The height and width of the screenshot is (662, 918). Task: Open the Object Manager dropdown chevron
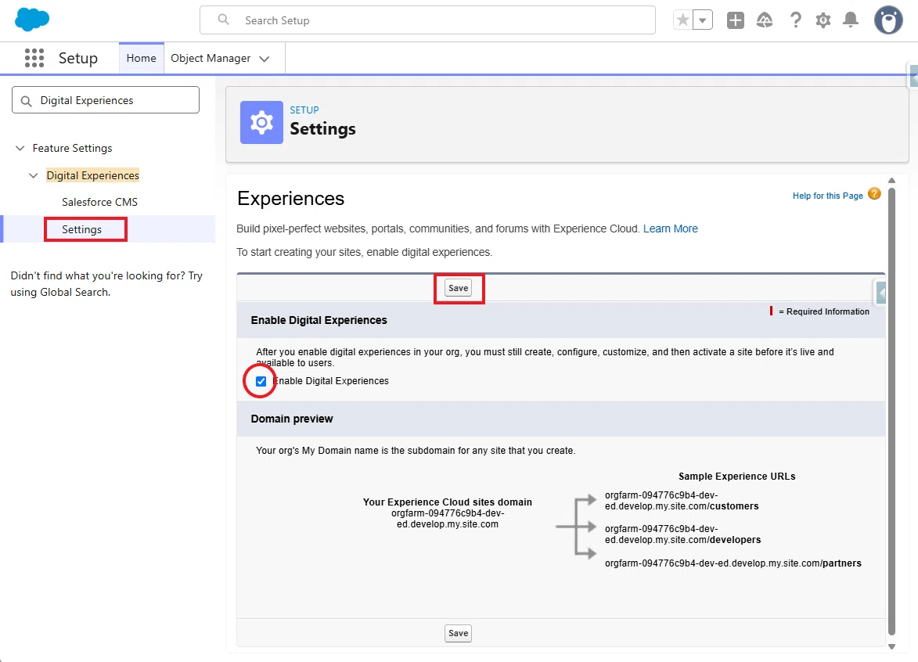click(265, 59)
